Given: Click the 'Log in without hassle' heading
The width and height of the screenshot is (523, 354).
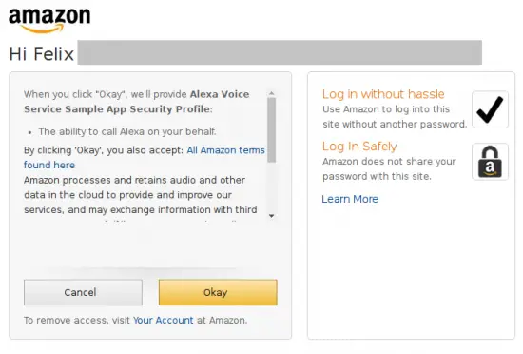Looking at the screenshot, I should (383, 94).
